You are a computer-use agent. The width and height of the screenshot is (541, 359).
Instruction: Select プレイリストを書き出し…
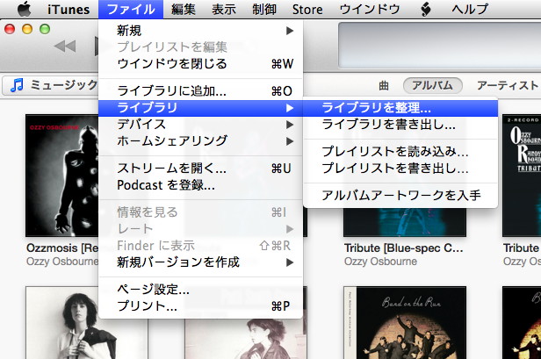(x=400, y=168)
